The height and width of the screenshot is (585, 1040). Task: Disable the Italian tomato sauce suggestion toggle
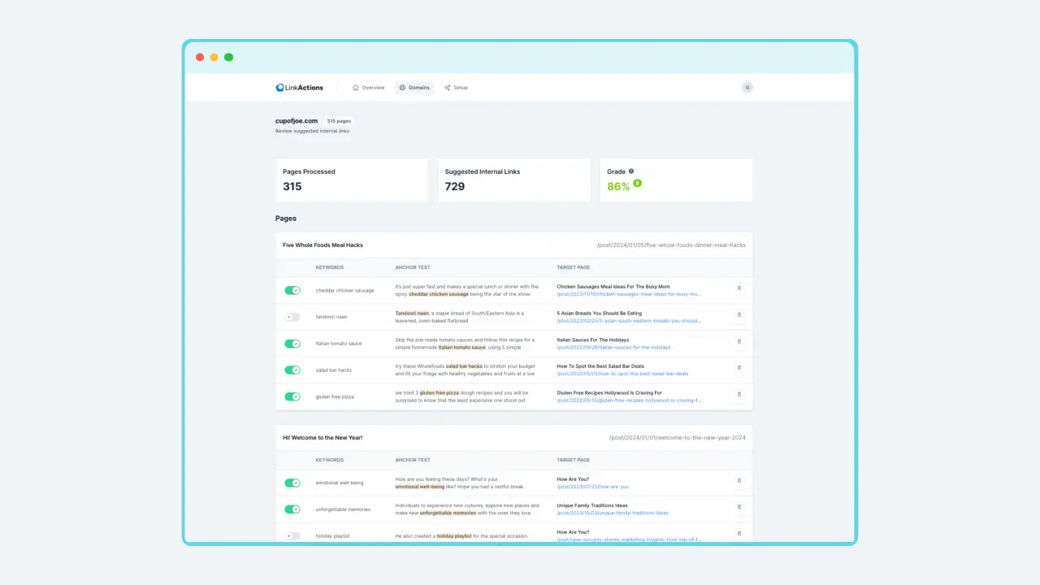[292, 343]
